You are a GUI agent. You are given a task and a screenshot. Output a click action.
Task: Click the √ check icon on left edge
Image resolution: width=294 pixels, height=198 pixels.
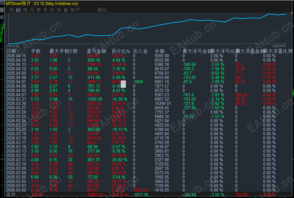[2, 17]
